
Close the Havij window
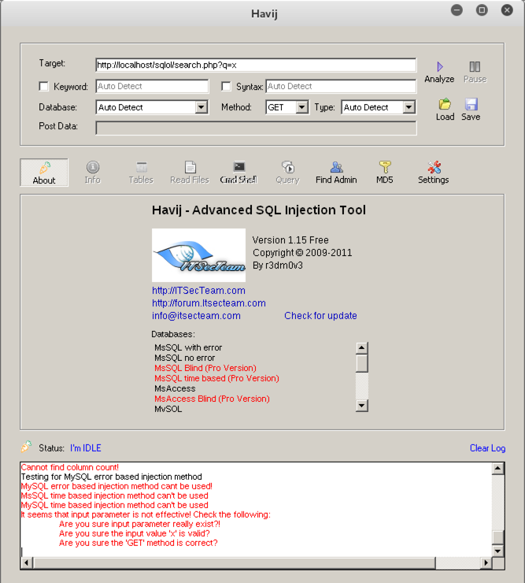[507, 10]
